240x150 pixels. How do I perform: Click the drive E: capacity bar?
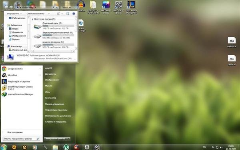pyautogui.click(x=58, y=45)
